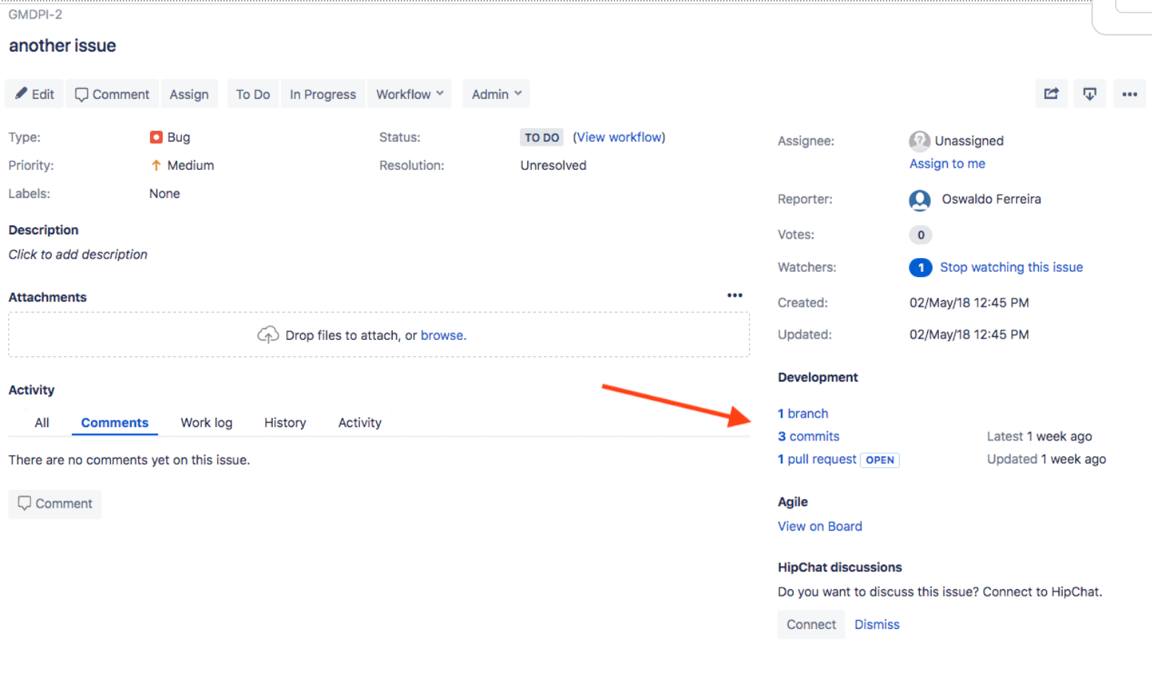This screenshot has width=1152, height=677.
Task: Open the more actions ellipsis menu
Action: pos(1129,94)
